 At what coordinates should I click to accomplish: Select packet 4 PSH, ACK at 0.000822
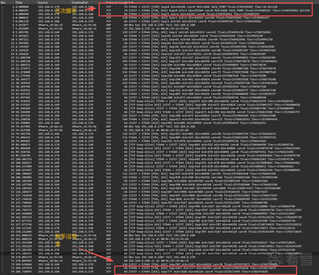pos(159,18)
